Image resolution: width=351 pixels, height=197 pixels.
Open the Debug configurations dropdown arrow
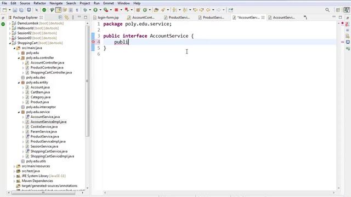point(90,10)
